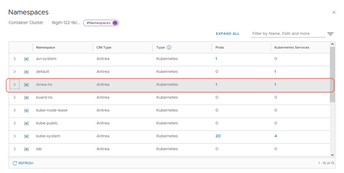Click the Namespace column header
This screenshot has width=344, height=173.
tap(46, 47)
